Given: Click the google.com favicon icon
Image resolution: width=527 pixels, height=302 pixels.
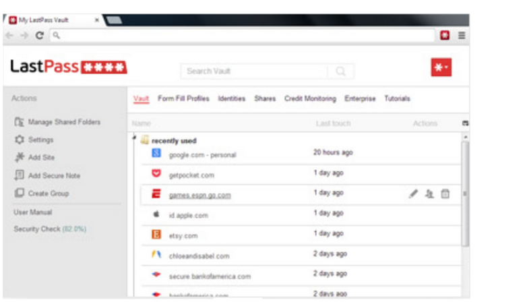Looking at the screenshot, I should (x=156, y=153).
